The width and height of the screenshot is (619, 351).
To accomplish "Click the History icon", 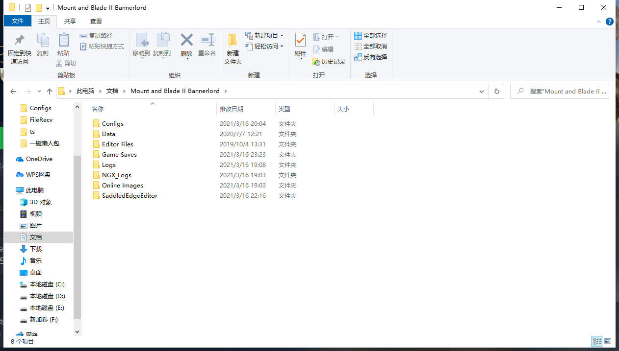I will 317,61.
